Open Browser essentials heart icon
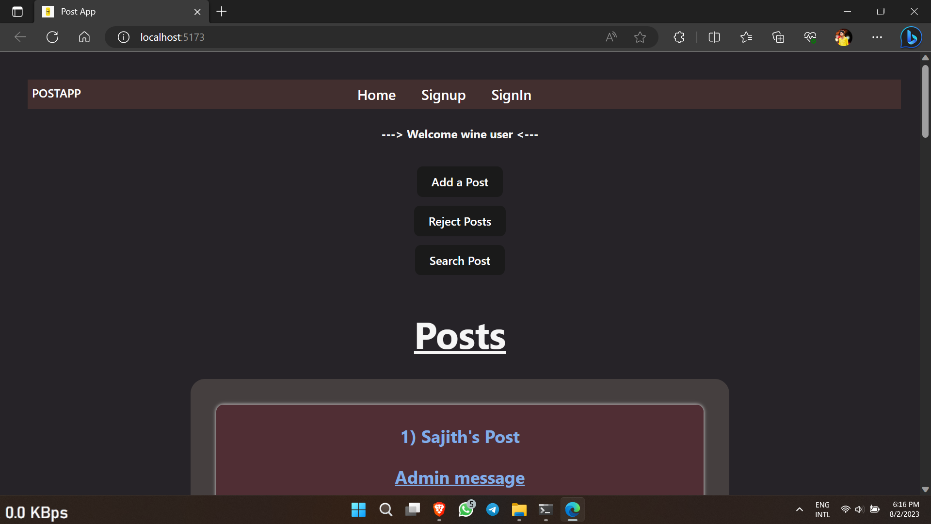 coord(810,37)
